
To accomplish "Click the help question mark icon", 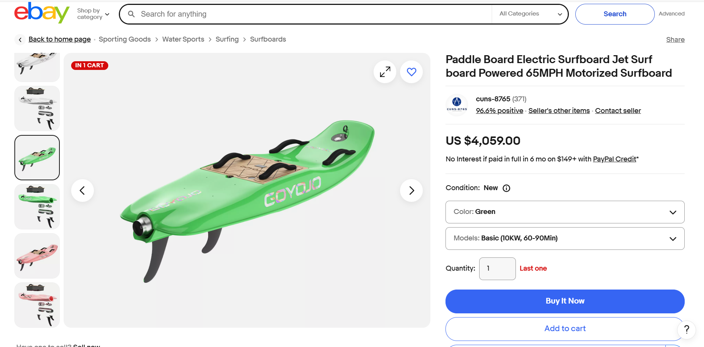I will coord(686,330).
